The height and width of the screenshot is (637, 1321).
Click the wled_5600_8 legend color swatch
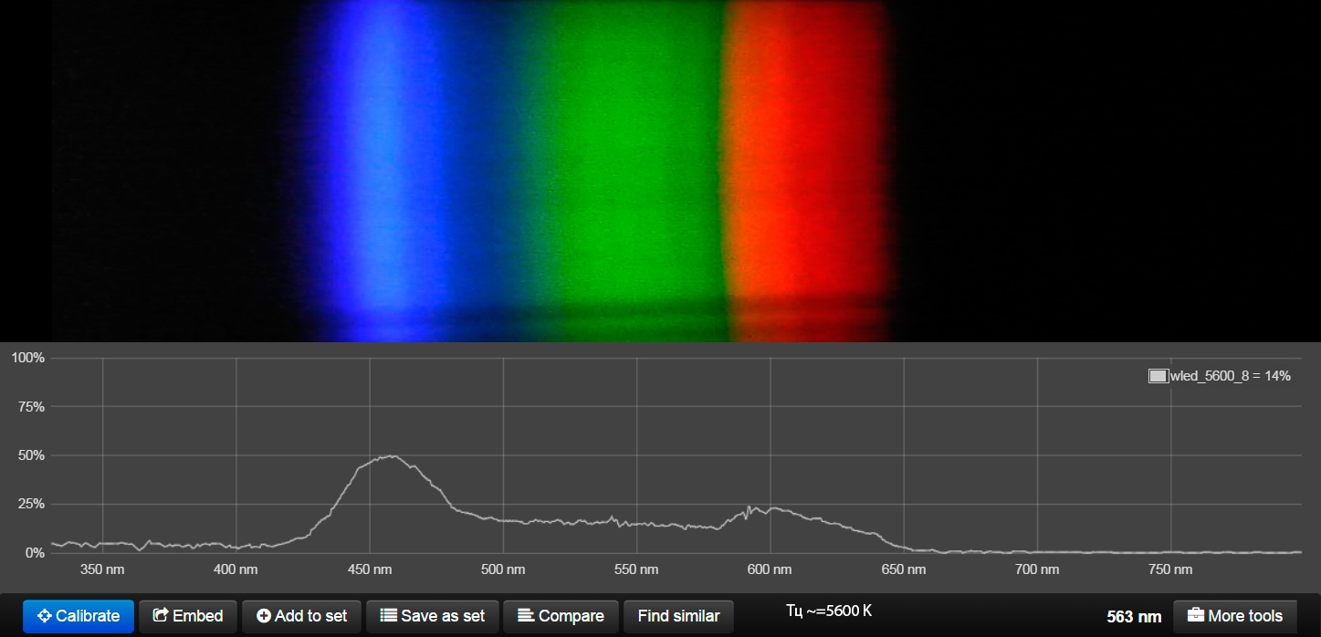[x=1158, y=376]
